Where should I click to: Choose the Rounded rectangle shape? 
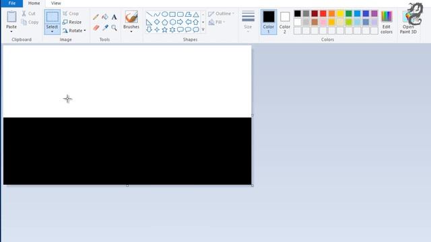point(180,14)
